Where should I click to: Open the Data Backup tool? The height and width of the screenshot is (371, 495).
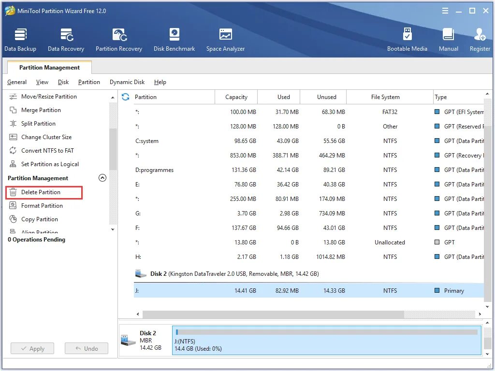click(x=20, y=40)
